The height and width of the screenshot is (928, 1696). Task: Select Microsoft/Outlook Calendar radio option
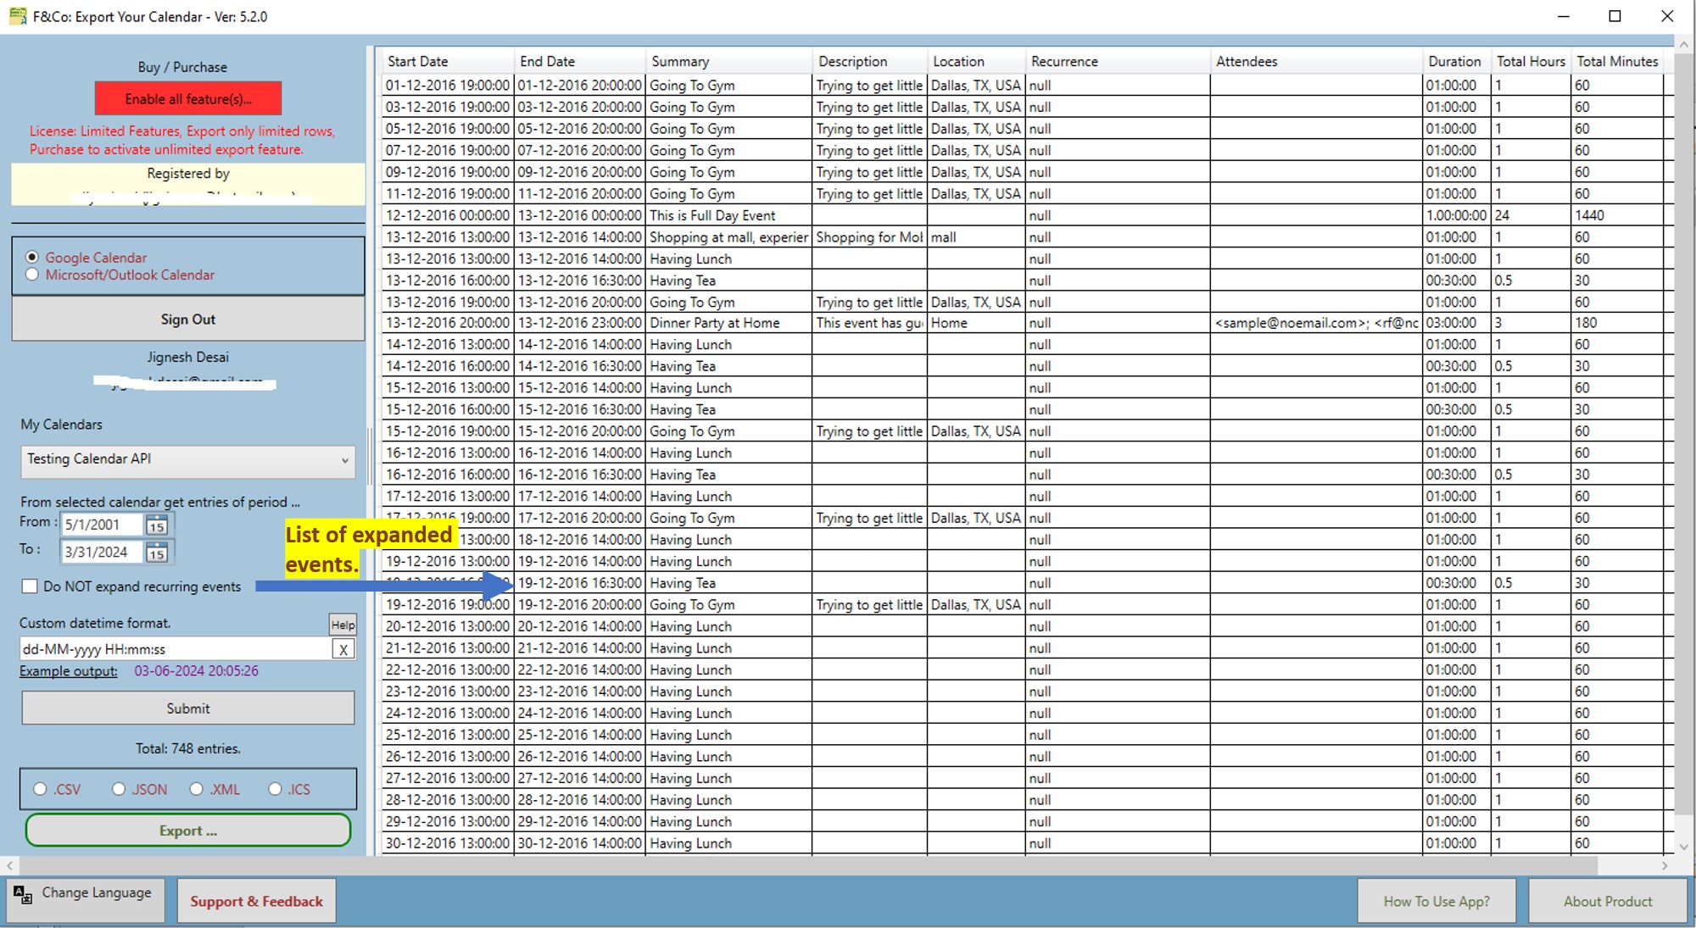(32, 275)
